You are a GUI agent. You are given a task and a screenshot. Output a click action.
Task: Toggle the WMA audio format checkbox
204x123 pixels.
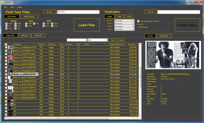pos(44,24)
